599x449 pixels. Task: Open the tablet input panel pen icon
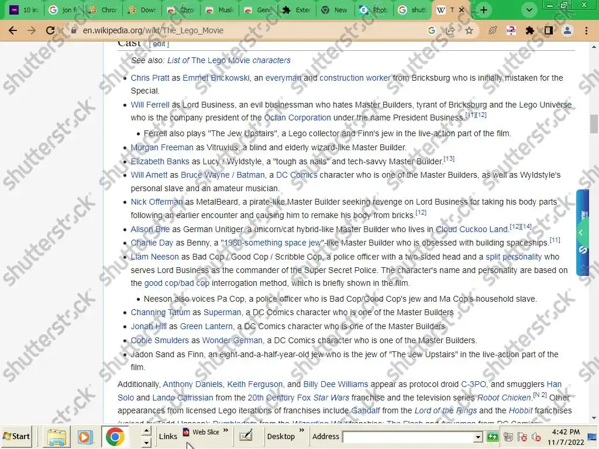click(246, 435)
